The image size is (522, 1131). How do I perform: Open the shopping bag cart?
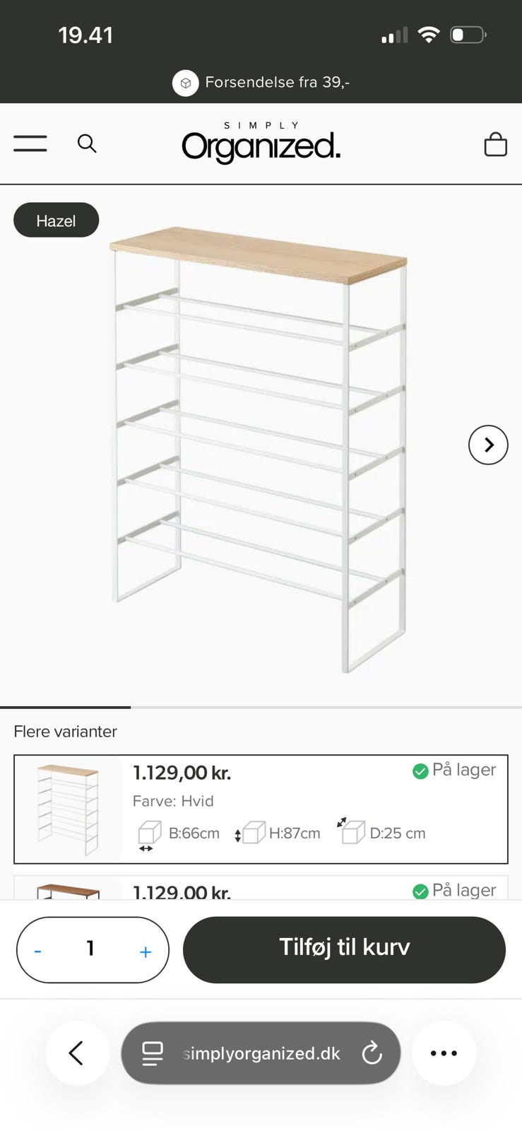point(495,143)
